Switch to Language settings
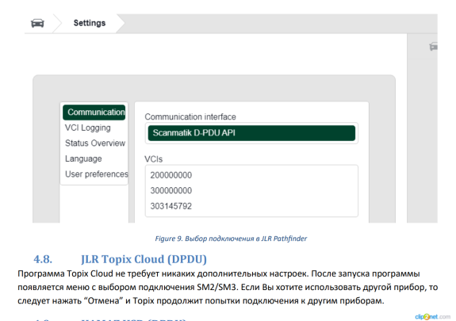 click(83, 159)
